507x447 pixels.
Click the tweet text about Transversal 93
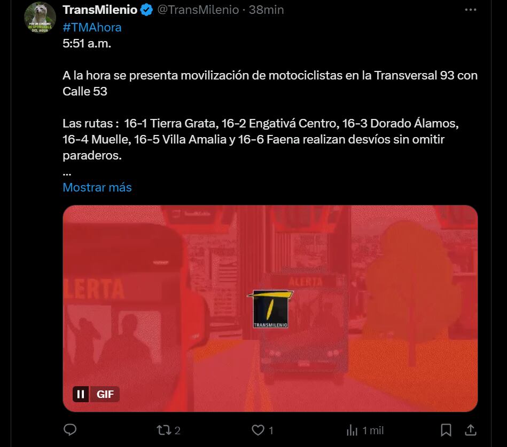[x=270, y=83]
